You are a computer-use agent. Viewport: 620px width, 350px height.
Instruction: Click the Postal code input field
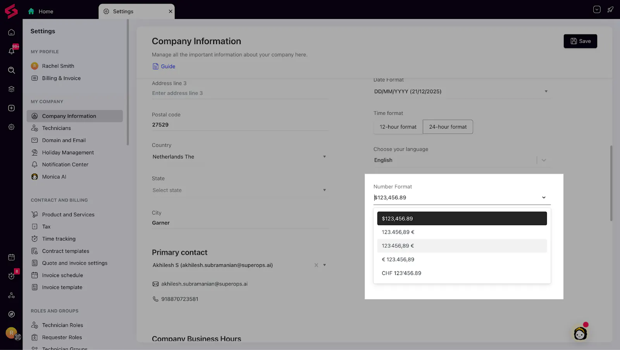pyautogui.click(x=239, y=125)
